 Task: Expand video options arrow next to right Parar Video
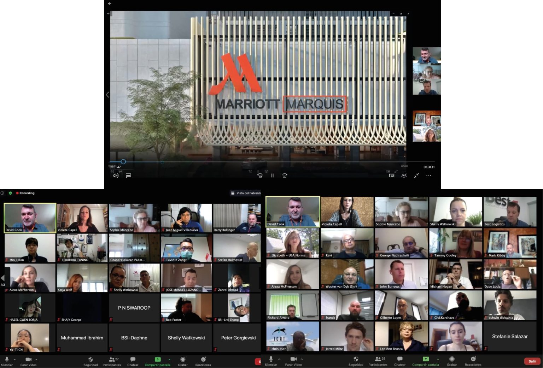point(302,359)
